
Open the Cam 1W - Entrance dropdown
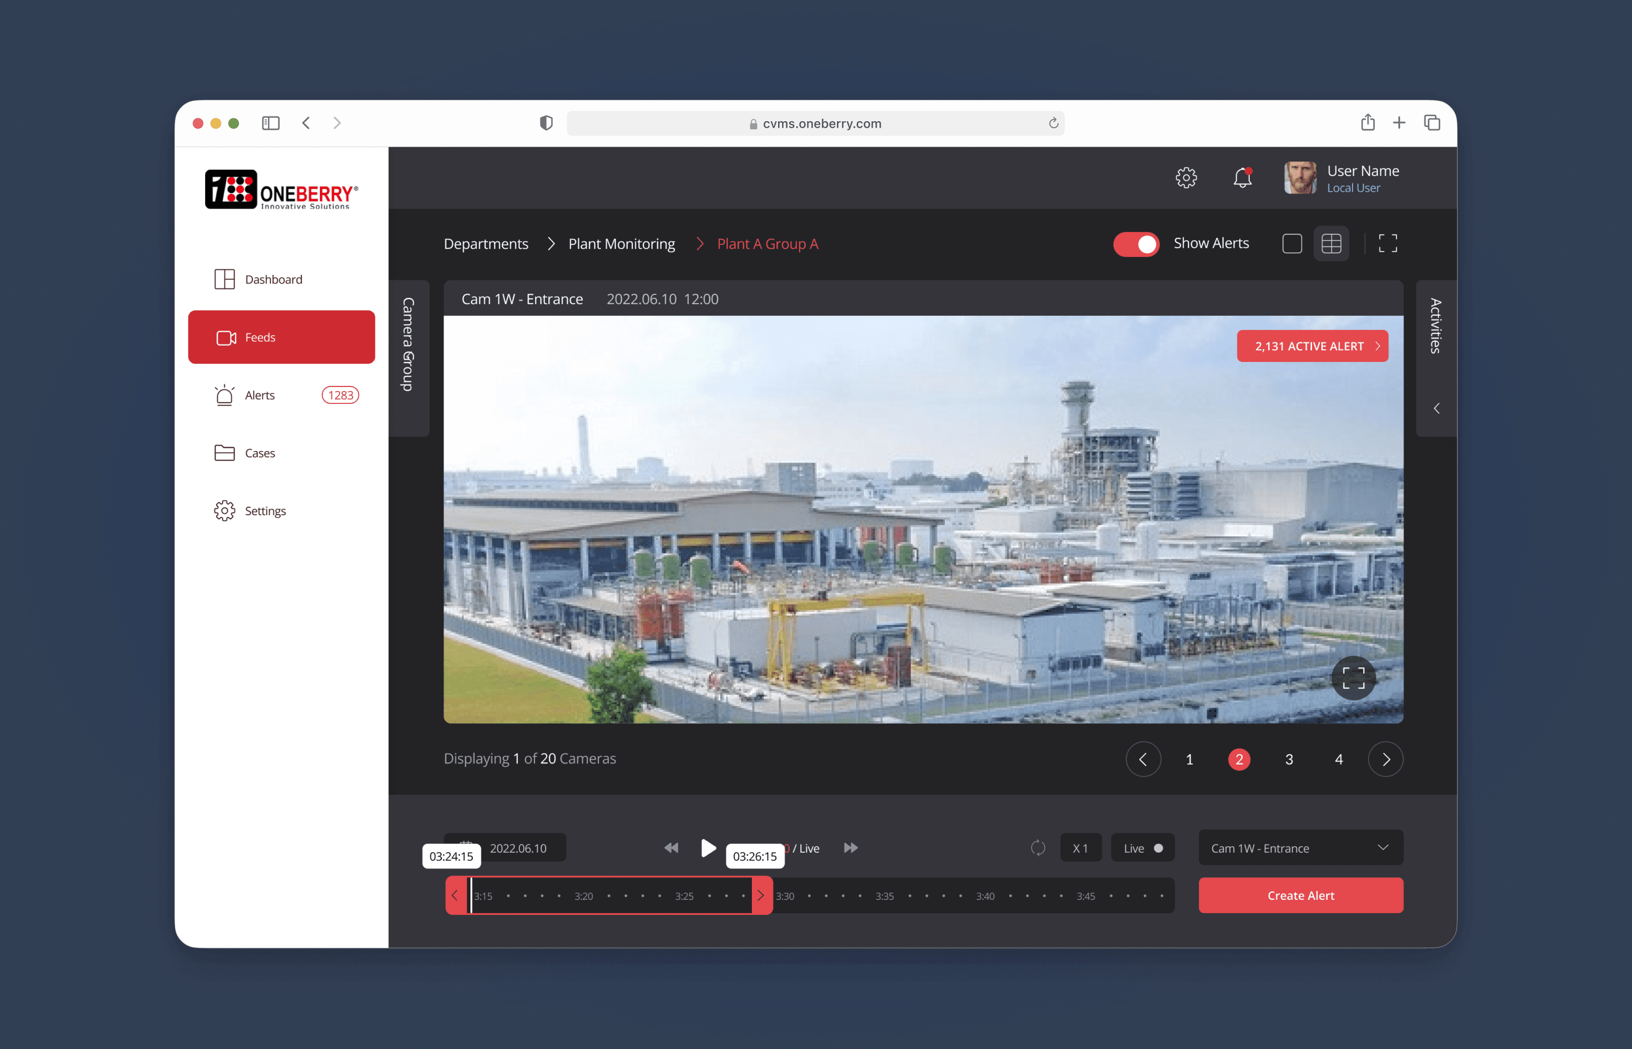[x=1300, y=848]
